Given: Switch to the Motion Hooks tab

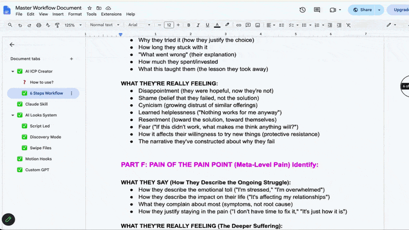Looking at the screenshot, I should pos(38,159).
